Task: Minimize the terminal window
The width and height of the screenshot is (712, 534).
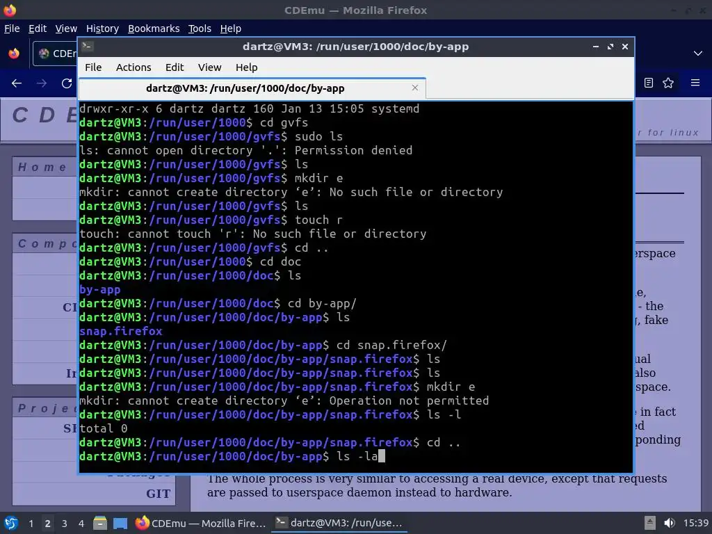Action: click(x=596, y=47)
